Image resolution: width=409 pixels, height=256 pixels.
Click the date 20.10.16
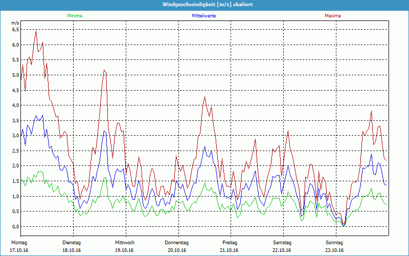click(x=177, y=250)
